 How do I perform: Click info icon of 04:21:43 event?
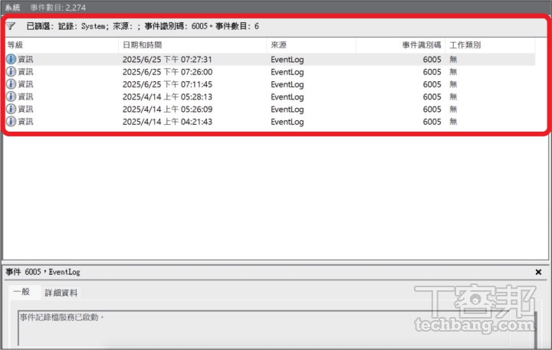tap(11, 122)
